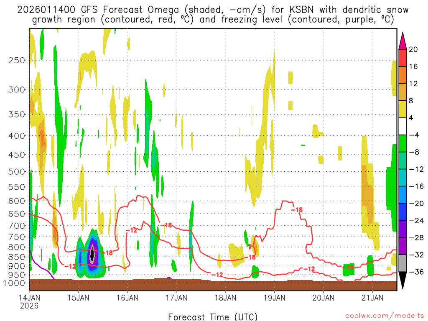Click the 19JAN time axis label
This screenshot has height=321, width=428.
[x=274, y=298]
